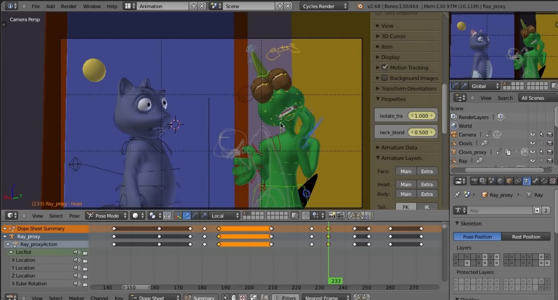The height and width of the screenshot is (300, 558).
Task: Open the Cycles Render engine dropdown
Action: pyautogui.click(x=324, y=6)
